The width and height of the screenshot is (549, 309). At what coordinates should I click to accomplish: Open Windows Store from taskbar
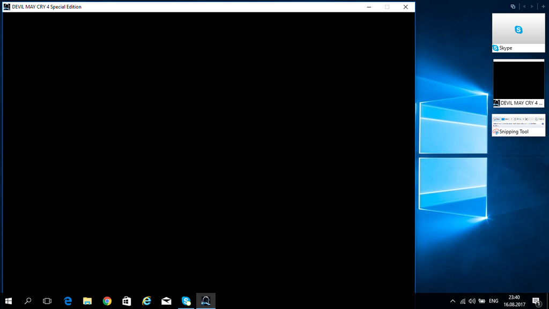coord(127,301)
